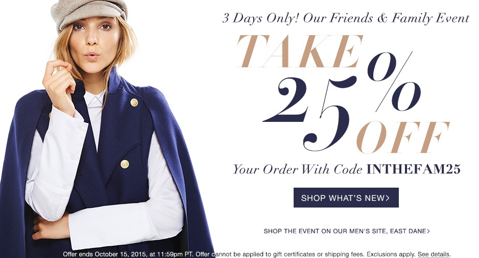The width and height of the screenshot is (479, 258).
Task: Open the See details link
Action: coord(434,254)
